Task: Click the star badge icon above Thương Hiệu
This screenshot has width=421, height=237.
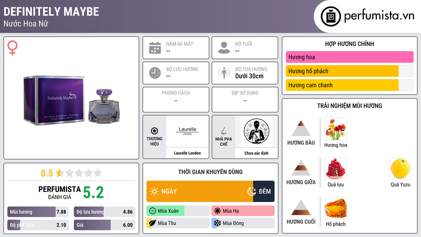Action: click(155, 131)
